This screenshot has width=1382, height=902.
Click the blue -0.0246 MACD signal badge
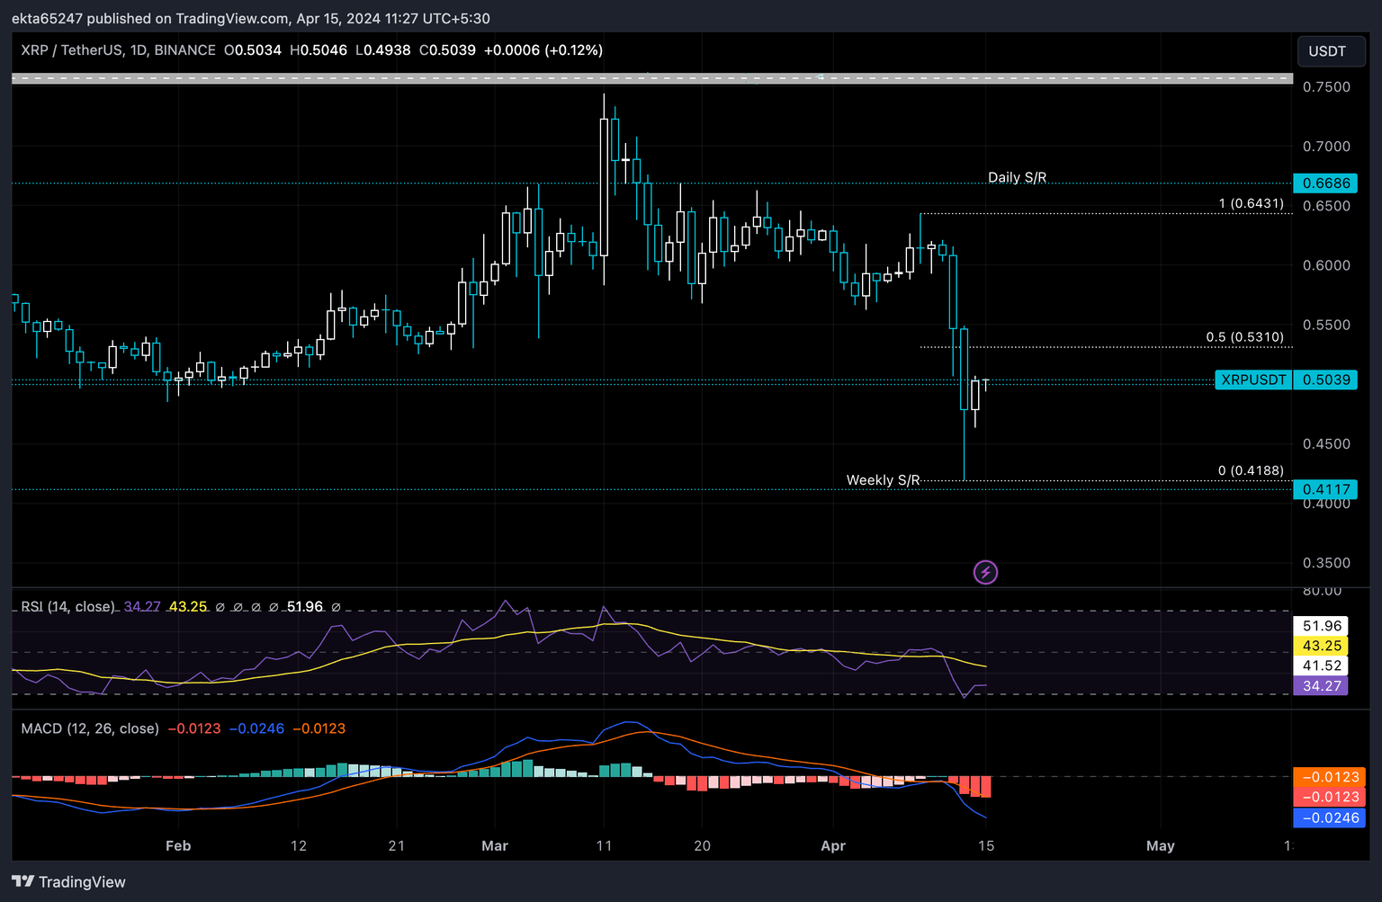click(x=1329, y=817)
